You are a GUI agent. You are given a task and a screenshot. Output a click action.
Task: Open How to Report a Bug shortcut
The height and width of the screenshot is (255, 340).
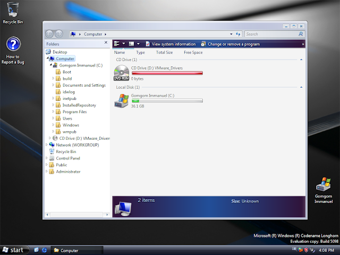click(x=13, y=50)
